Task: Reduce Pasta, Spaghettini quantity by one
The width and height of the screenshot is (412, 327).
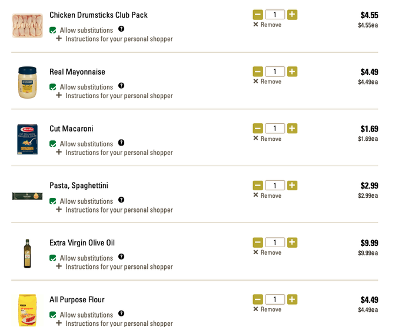Action: pos(258,186)
